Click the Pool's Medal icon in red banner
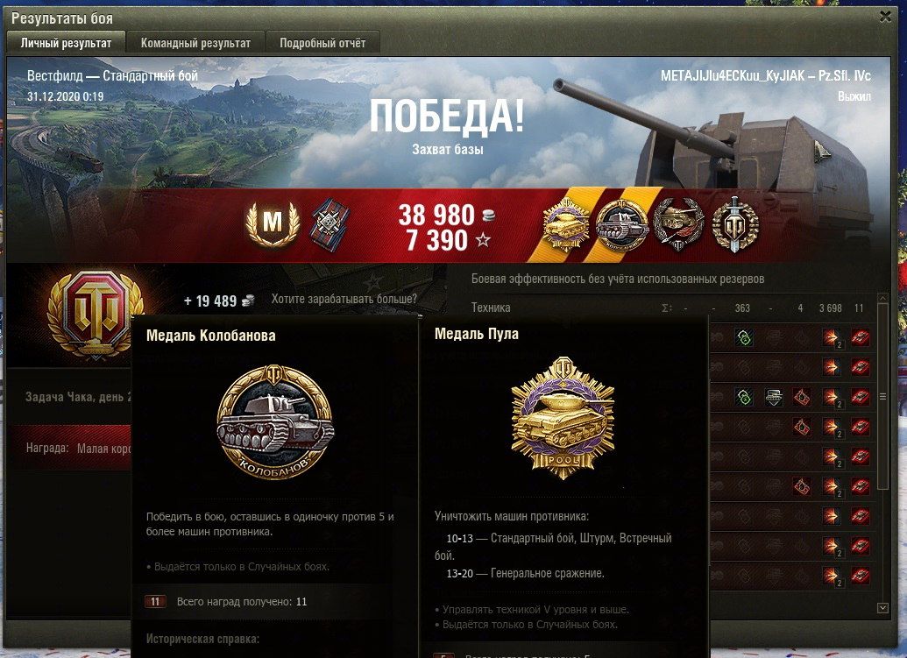This screenshot has height=658, width=907. (x=565, y=225)
